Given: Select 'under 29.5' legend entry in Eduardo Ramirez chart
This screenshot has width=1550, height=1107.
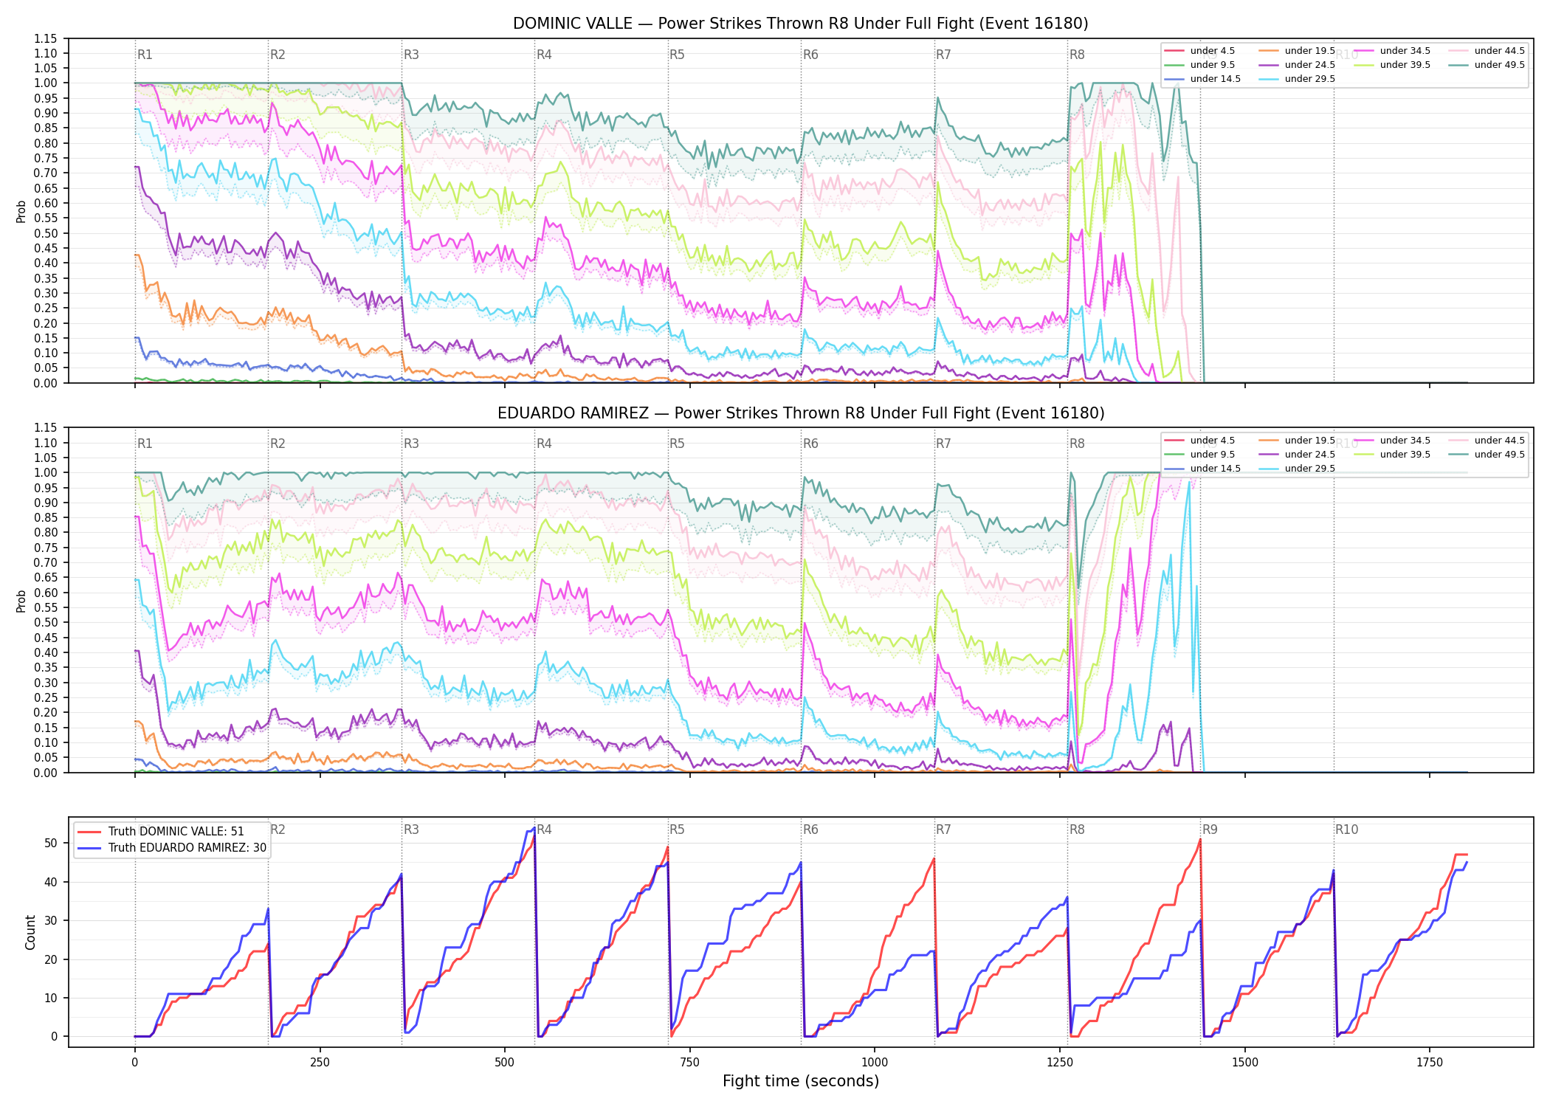Looking at the screenshot, I should click(1297, 469).
